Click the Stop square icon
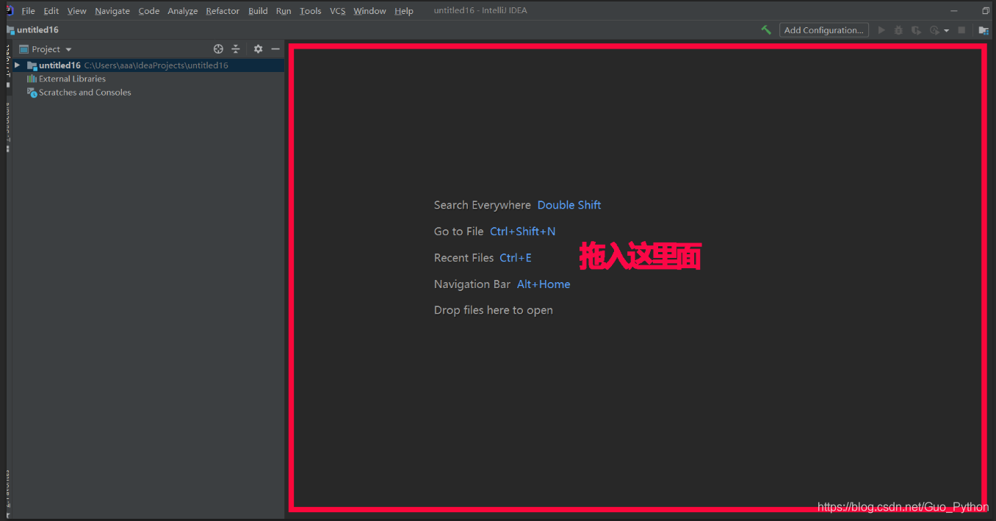The height and width of the screenshot is (521, 996). [961, 30]
